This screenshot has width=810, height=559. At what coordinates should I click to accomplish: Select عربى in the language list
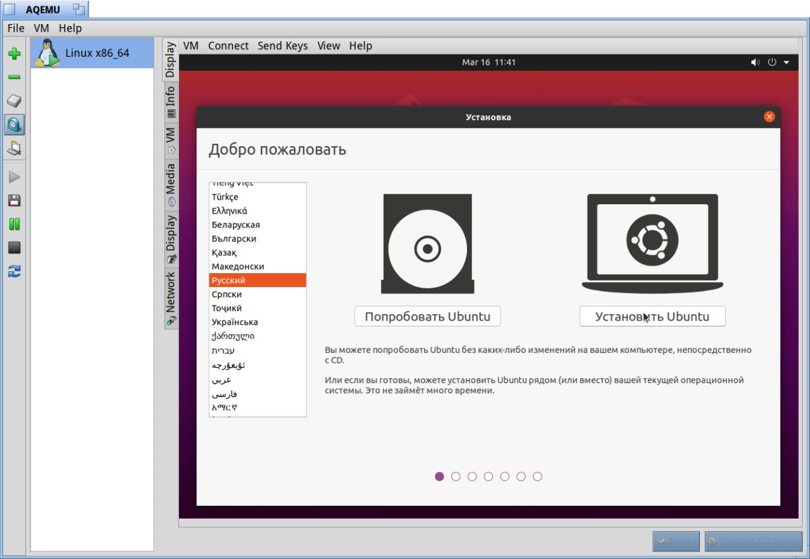258,379
